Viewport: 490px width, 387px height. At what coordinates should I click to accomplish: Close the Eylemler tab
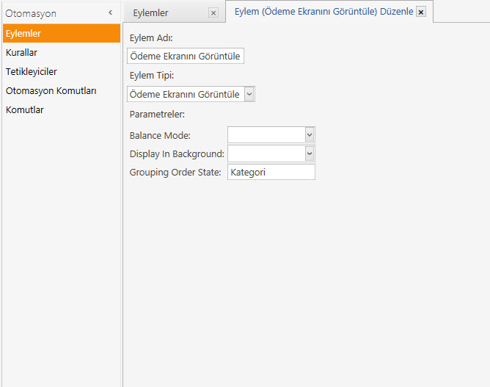click(213, 13)
